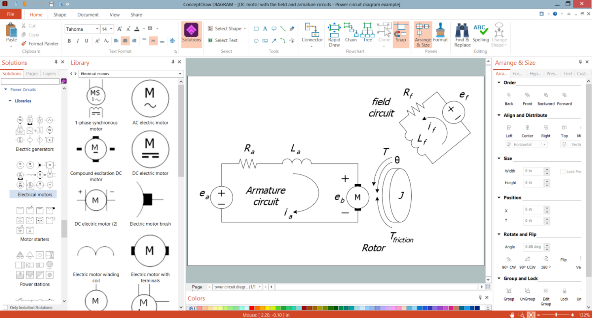Toggle center text alignment
The height and width of the screenshot is (318, 592).
pyautogui.click(x=126, y=41)
